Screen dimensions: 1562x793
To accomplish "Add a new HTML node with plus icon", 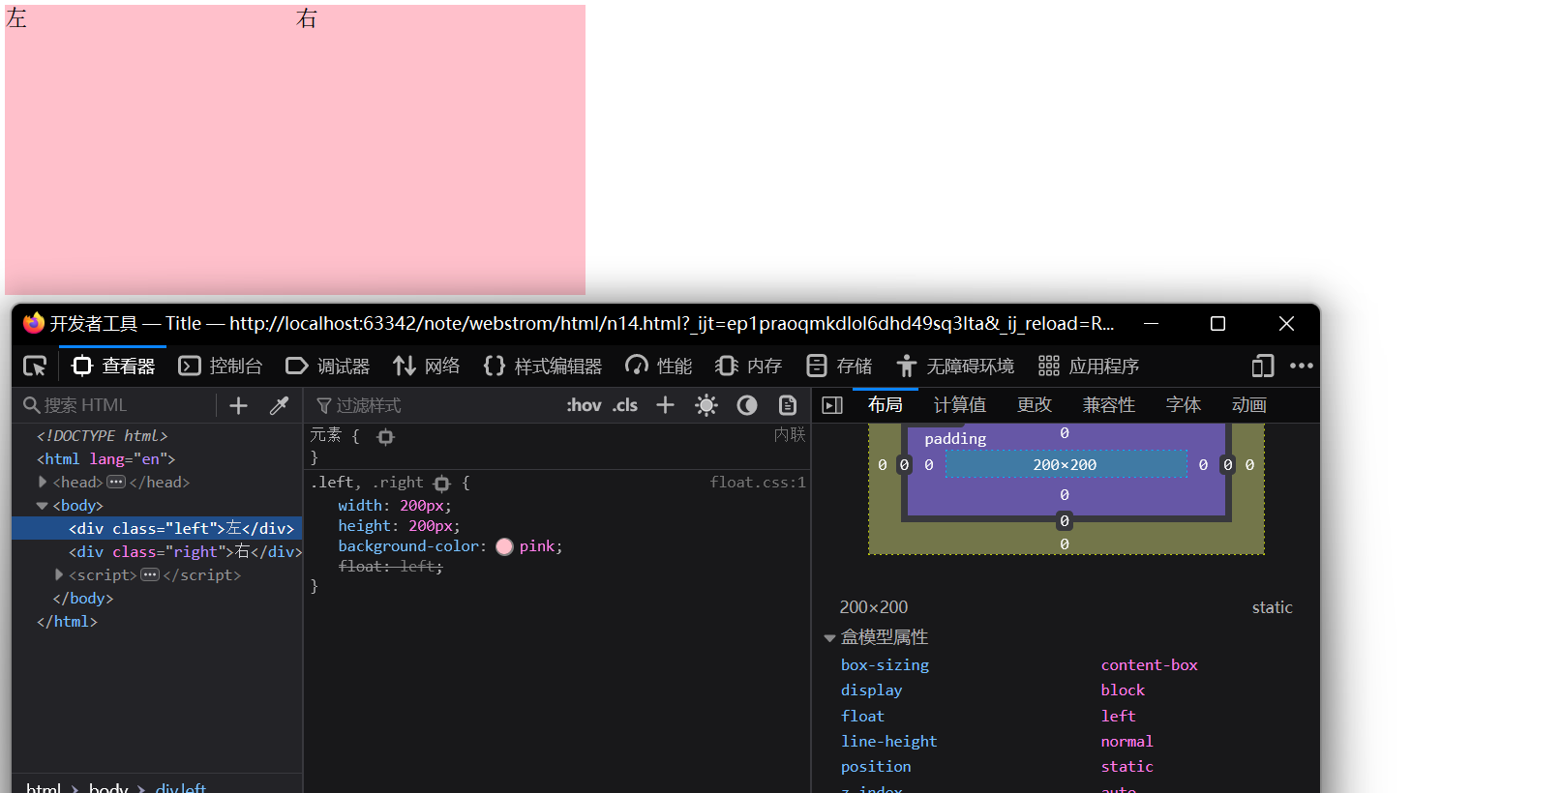I will [238, 405].
